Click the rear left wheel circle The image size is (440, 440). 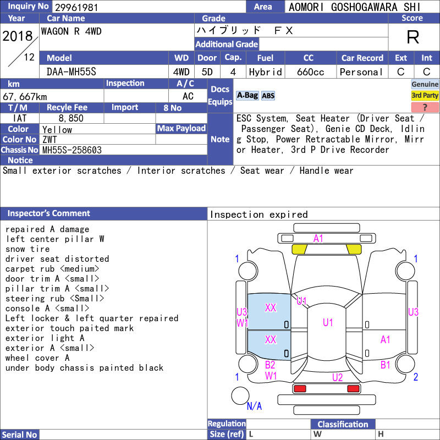[x=248, y=364]
